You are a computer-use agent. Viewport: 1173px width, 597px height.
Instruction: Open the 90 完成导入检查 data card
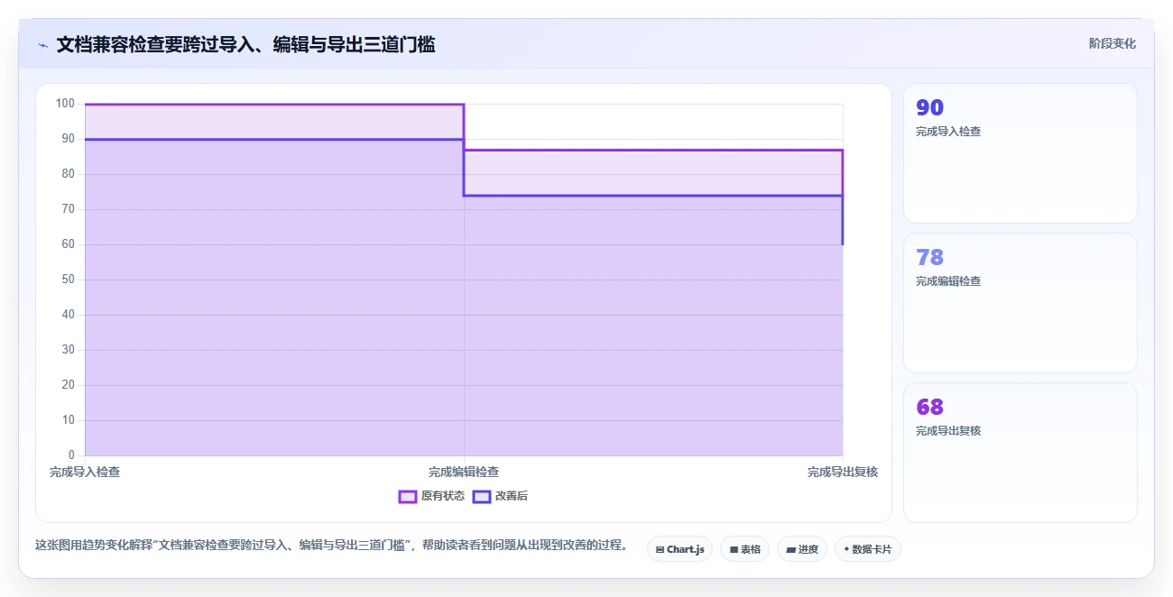[1021, 153]
